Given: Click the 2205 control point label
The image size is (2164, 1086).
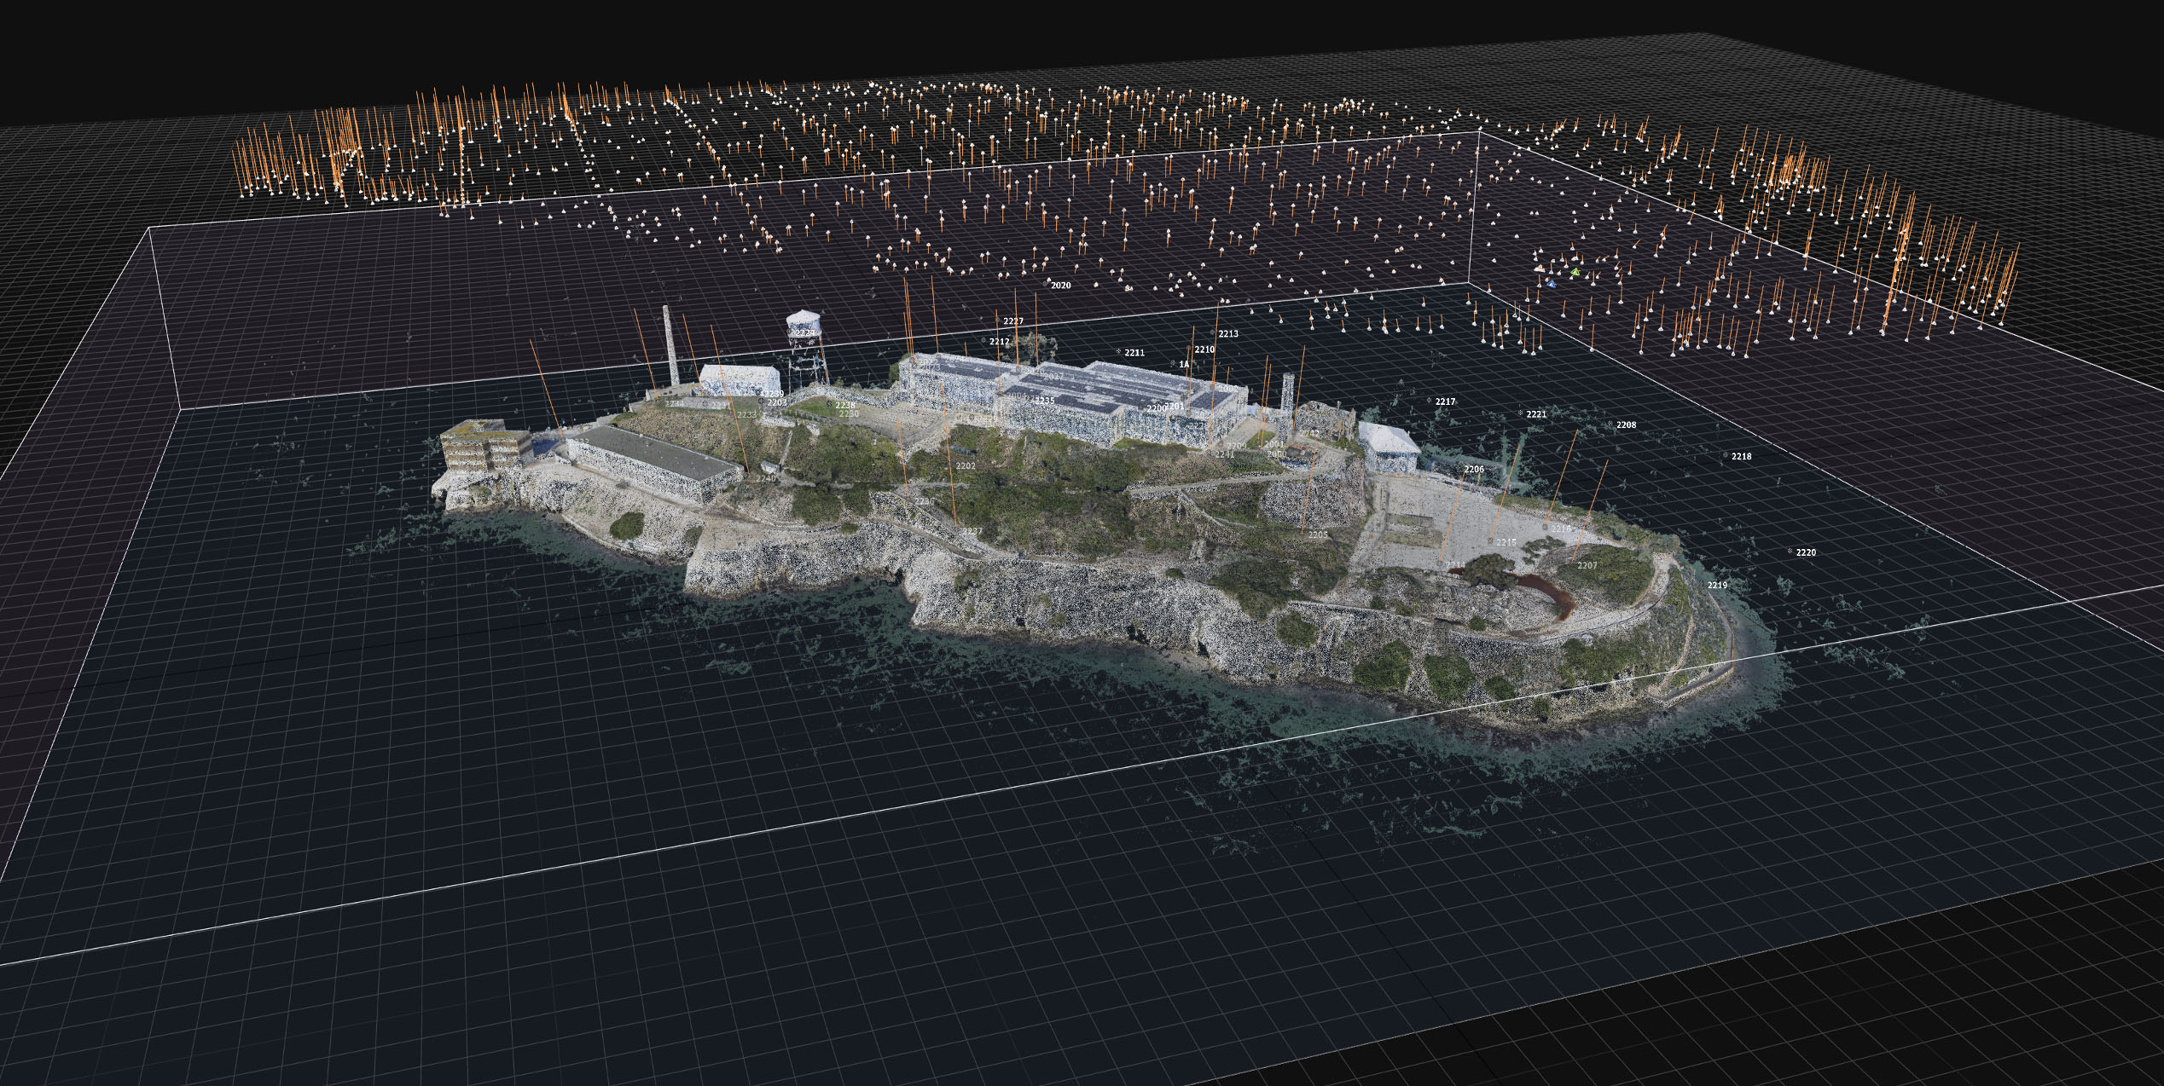Looking at the screenshot, I should coord(1318,534).
